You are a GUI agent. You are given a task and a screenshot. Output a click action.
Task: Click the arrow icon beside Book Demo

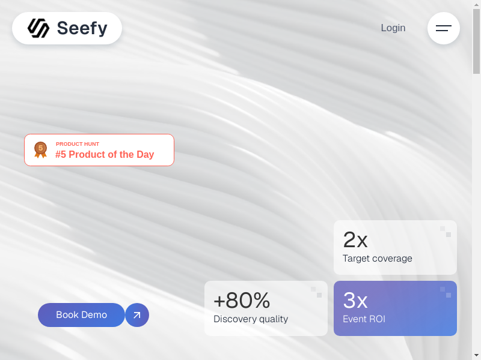tap(137, 315)
